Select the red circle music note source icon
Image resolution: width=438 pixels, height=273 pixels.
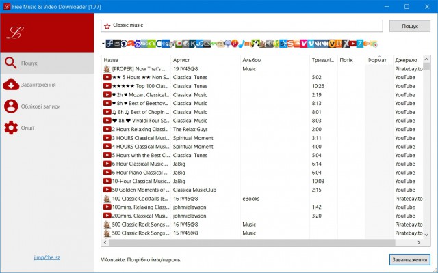235,44
